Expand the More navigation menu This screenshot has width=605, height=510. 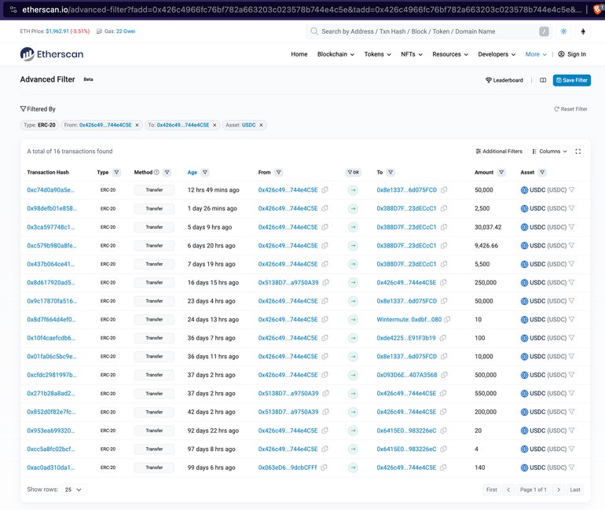pos(536,54)
